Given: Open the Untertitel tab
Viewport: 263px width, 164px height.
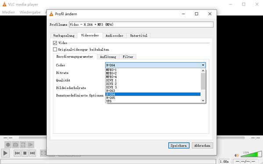Looking at the screenshot, I should (139, 35).
